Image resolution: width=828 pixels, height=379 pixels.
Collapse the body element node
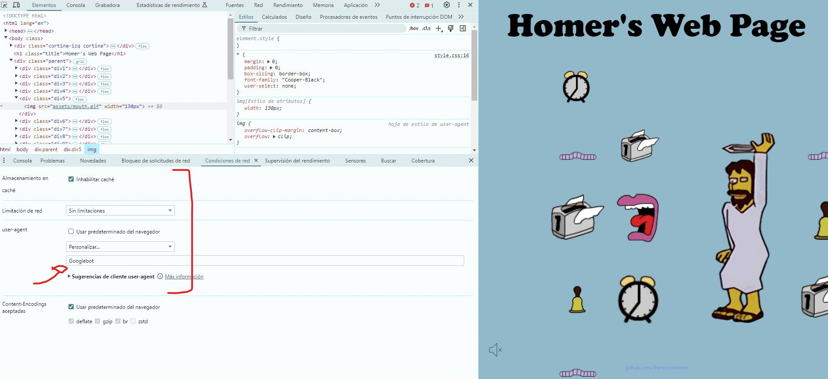pyautogui.click(x=6, y=38)
